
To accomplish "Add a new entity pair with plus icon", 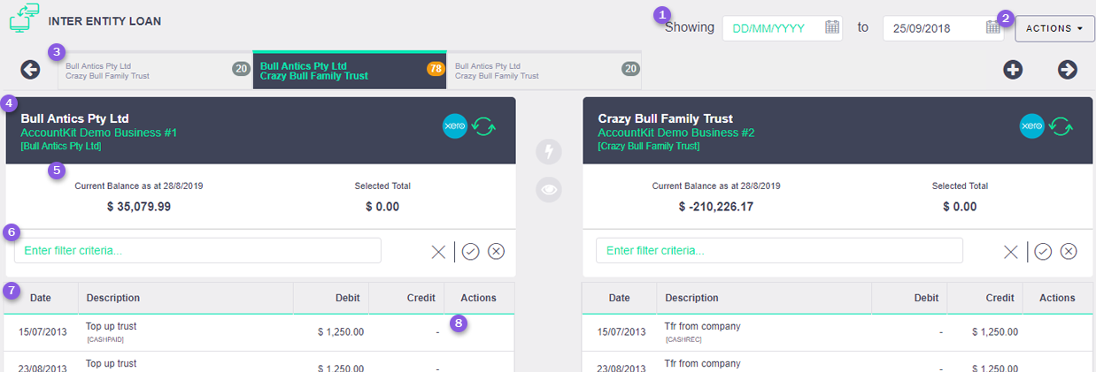I will click(x=1013, y=70).
